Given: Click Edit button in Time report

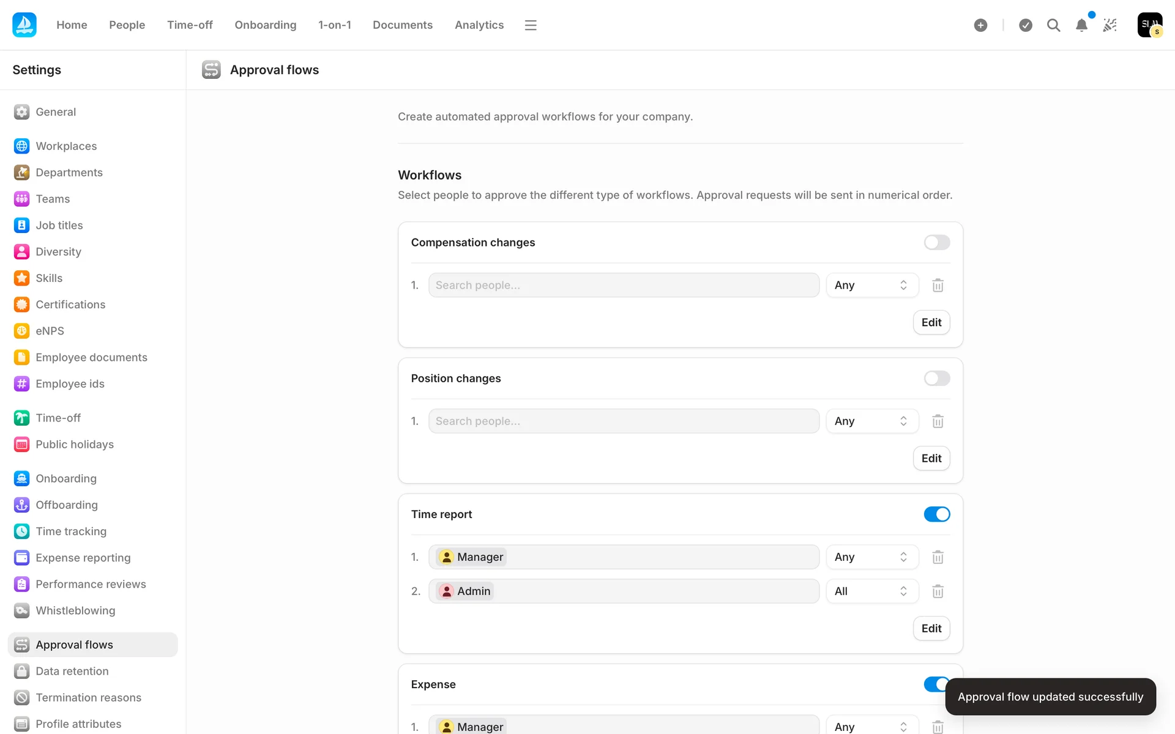Looking at the screenshot, I should (x=931, y=628).
